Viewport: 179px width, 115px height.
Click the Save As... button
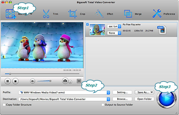tap(144, 92)
